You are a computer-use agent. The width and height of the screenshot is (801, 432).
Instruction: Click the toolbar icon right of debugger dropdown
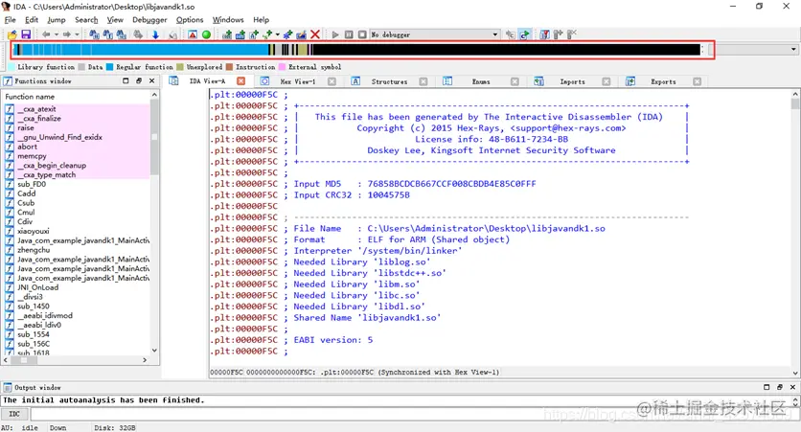tap(511, 34)
